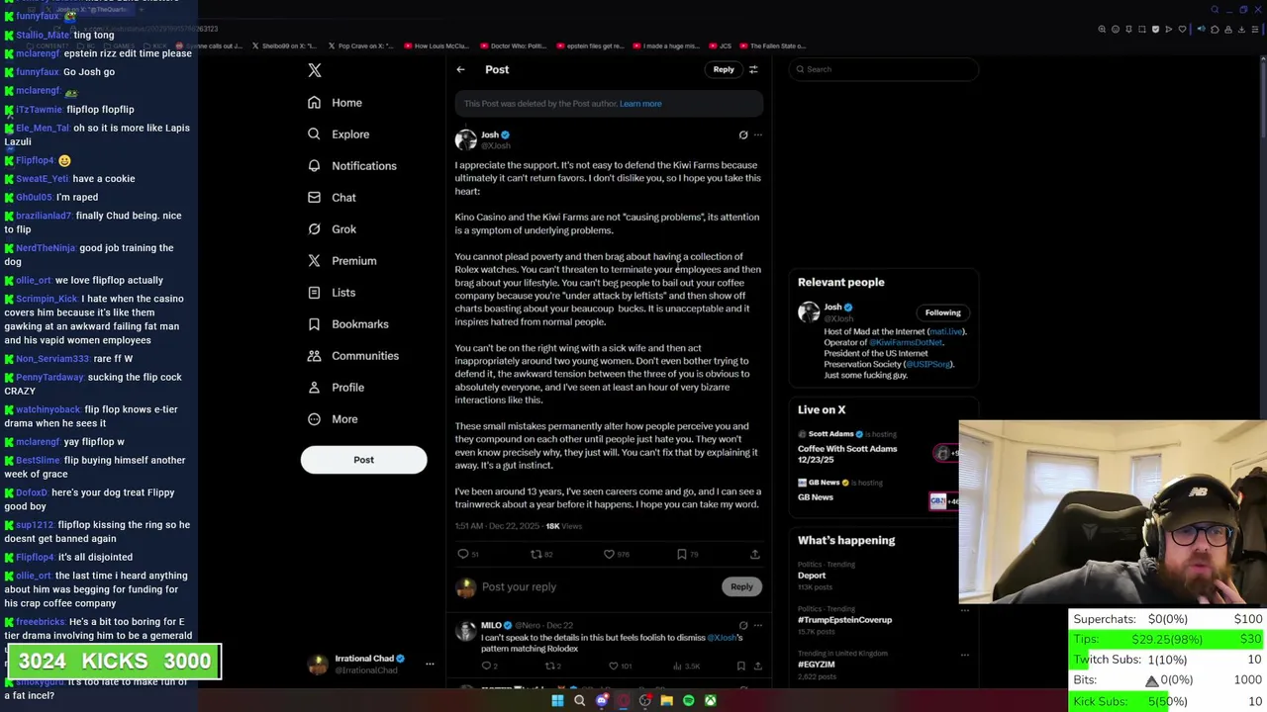Click the @XJosh mention in MILO's reply
This screenshot has height=712, width=1267.
click(723, 638)
